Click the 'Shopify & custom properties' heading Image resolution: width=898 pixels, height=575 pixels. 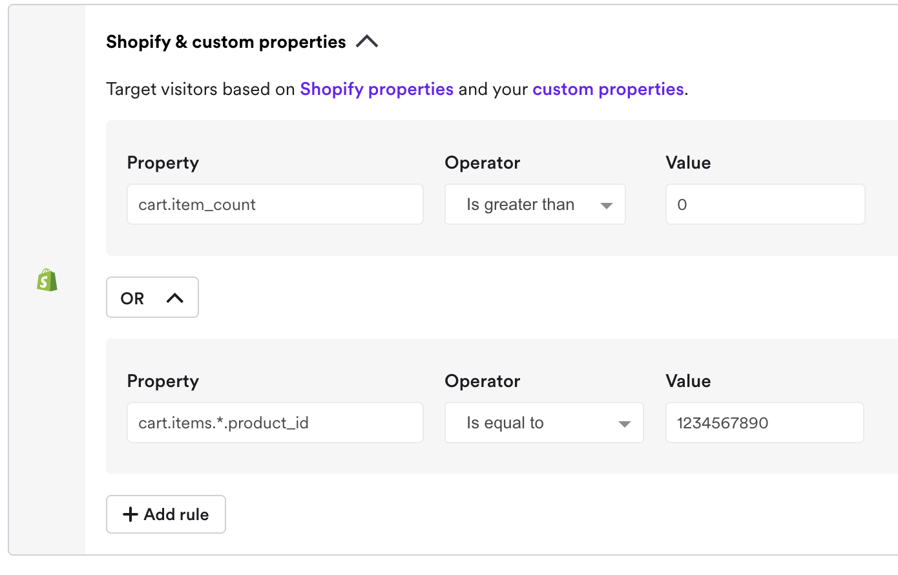[x=226, y=42]
